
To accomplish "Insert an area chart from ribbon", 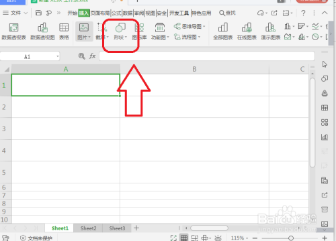I will pos(289,37).
